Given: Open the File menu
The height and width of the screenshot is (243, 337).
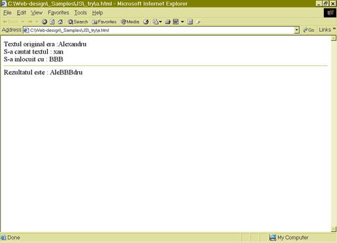Looking at the screenshot, I should tap(7, 13).
